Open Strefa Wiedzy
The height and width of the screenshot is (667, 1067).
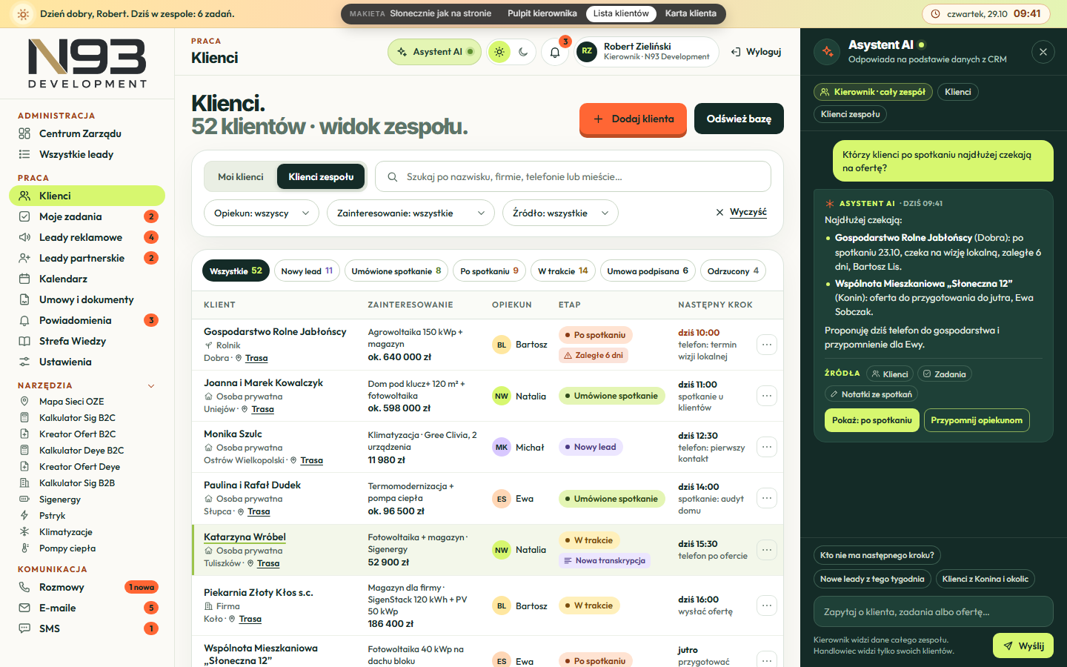click(x=87, y=341)
